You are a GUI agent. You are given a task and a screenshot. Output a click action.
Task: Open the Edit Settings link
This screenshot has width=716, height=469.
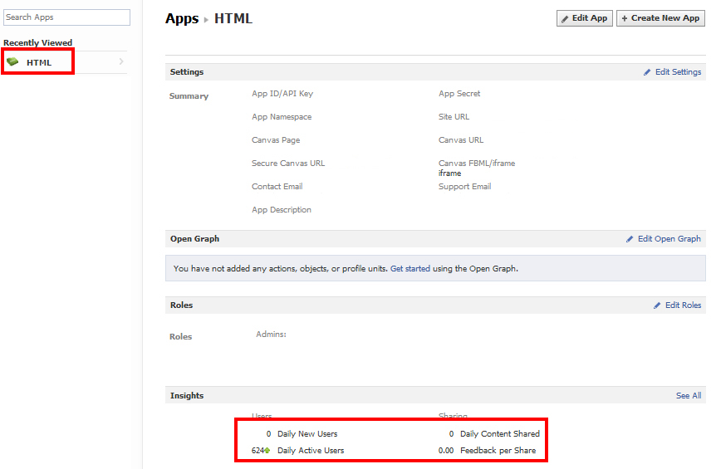point(678,72)
